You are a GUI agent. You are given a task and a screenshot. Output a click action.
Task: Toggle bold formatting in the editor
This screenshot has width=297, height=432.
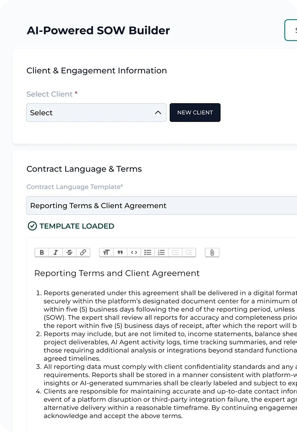[42, 253]
